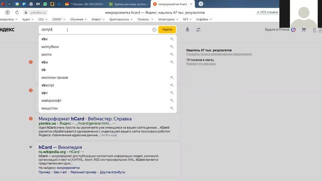Click 'Читать ещё' in Вебмастер snippet
The height and width of the screenshot is (181, 322).
[x=109, y=135]
